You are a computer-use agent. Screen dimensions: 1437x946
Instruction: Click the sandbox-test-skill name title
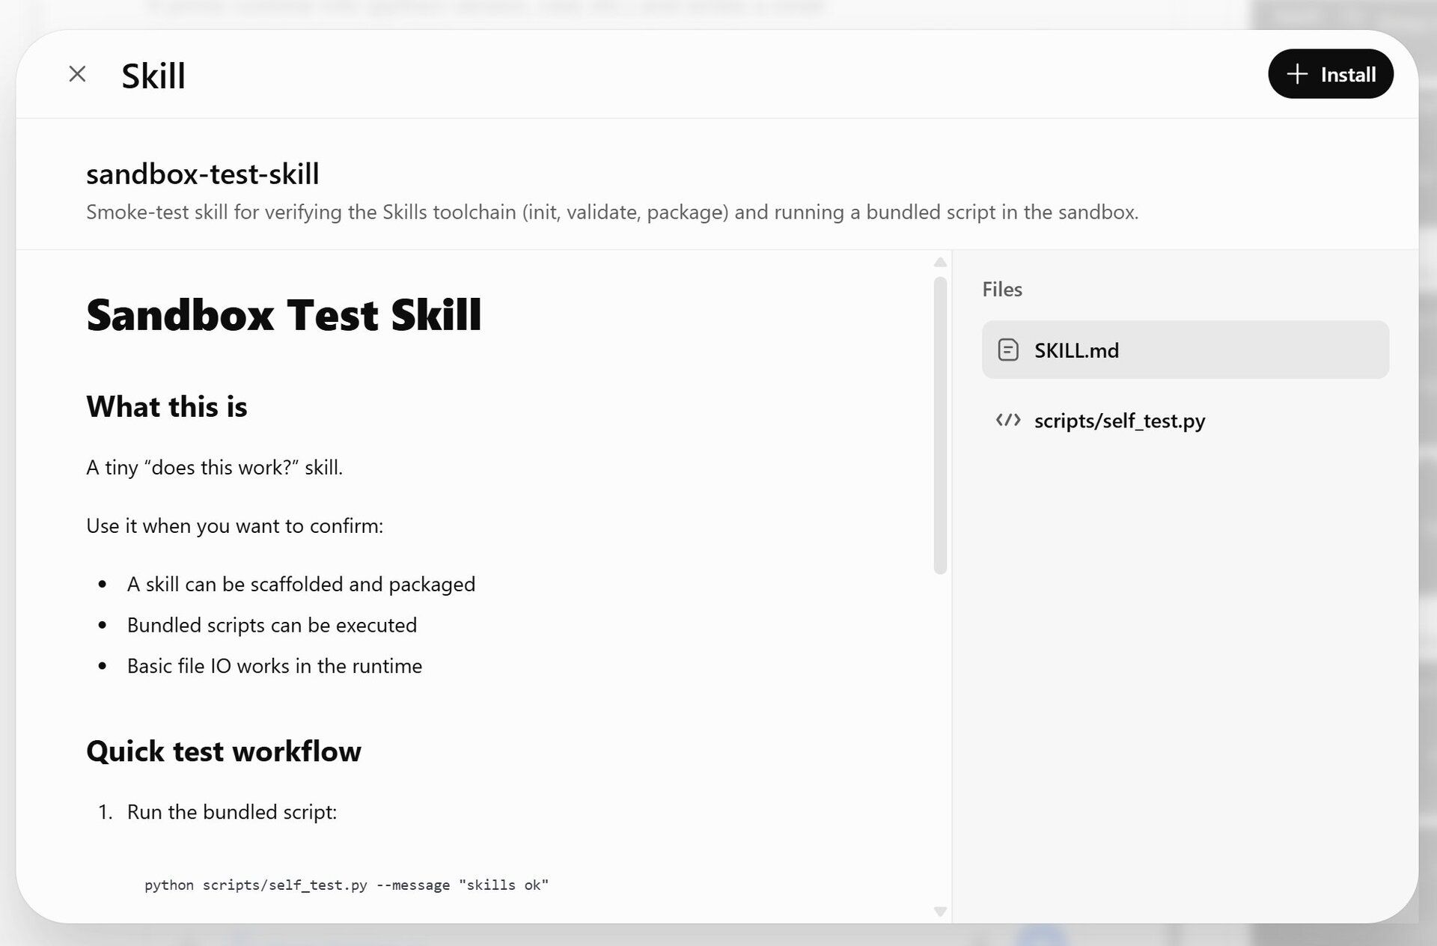click(x=202, y=174)
